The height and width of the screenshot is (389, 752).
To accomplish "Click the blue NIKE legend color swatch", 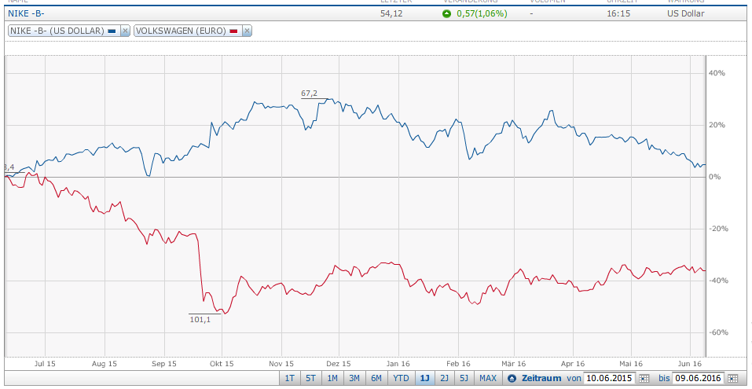I will (x=112, y=31).
